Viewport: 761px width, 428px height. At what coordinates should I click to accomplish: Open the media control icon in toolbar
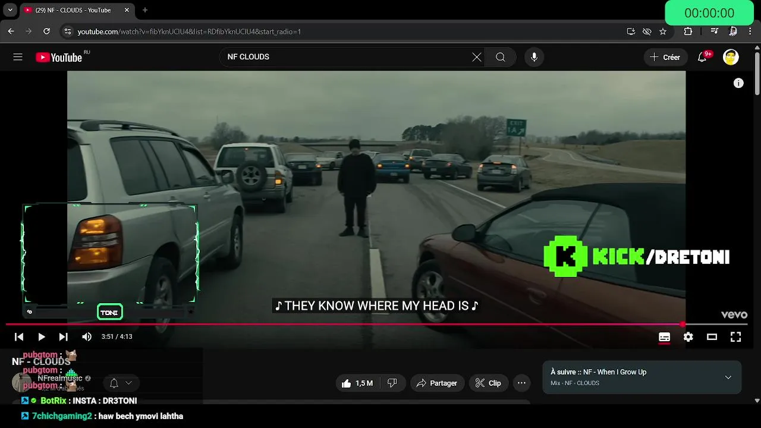715,32
